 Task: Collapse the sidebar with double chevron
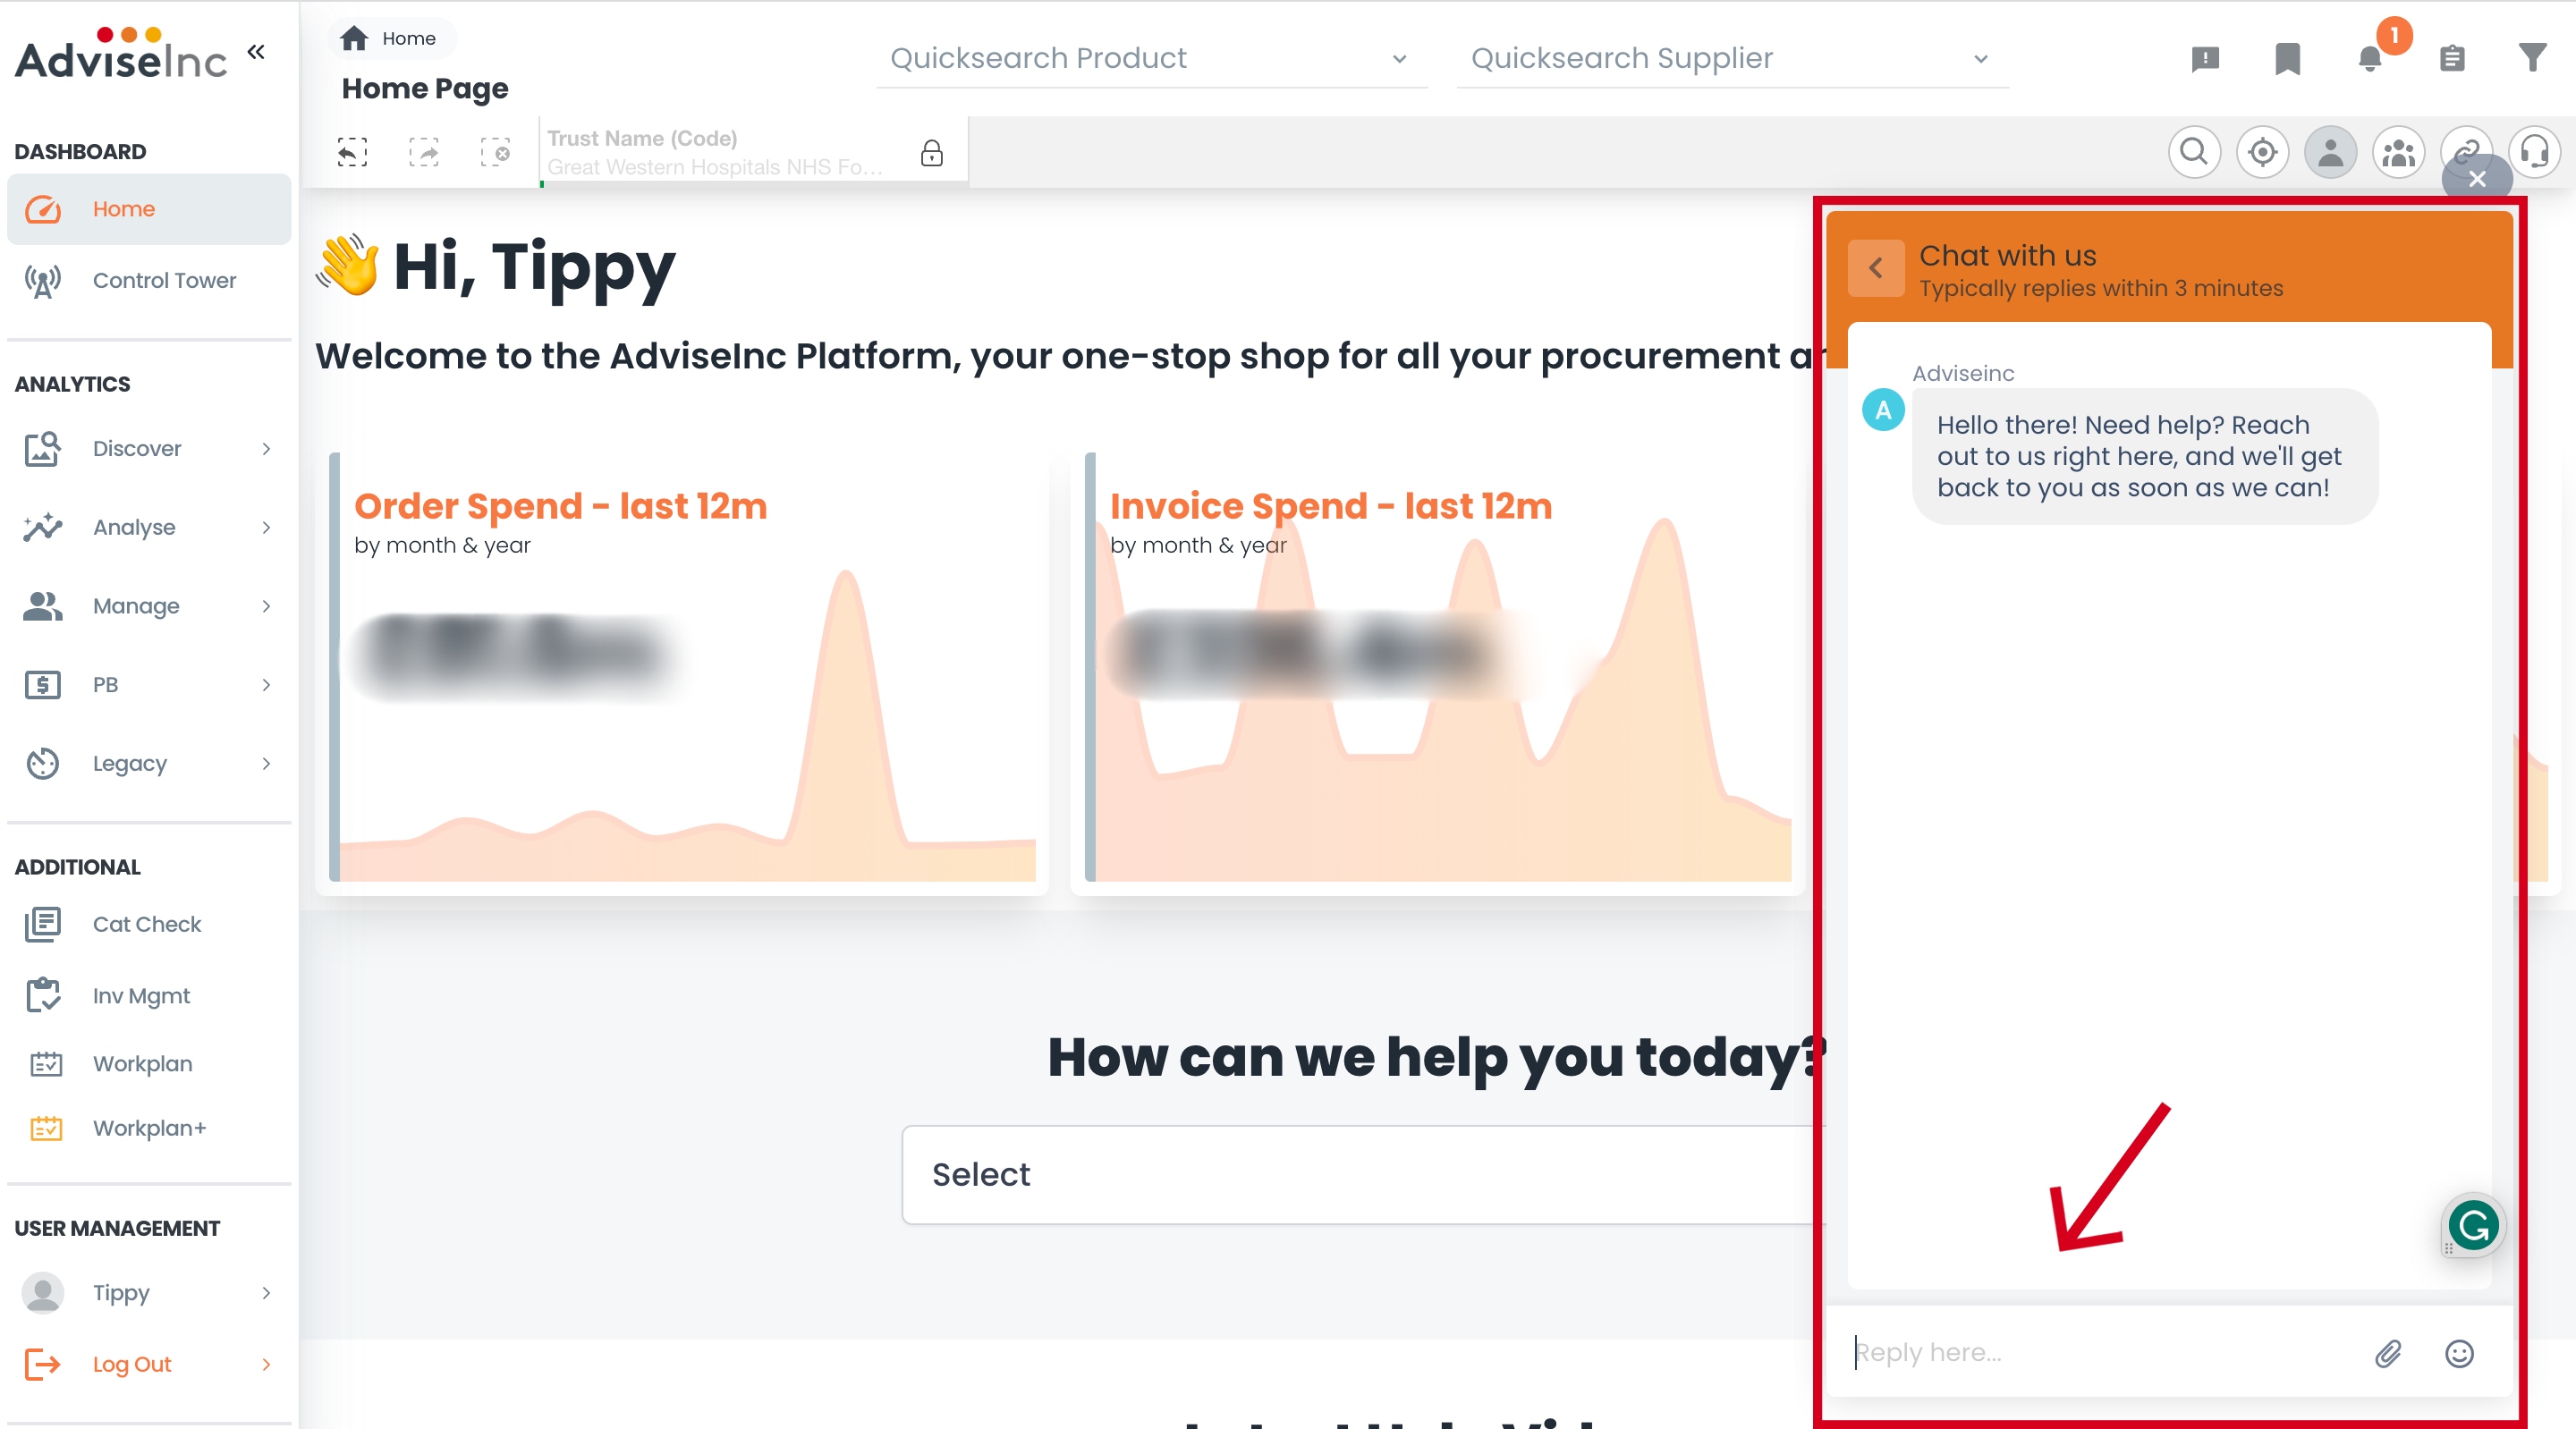point(256,52)
